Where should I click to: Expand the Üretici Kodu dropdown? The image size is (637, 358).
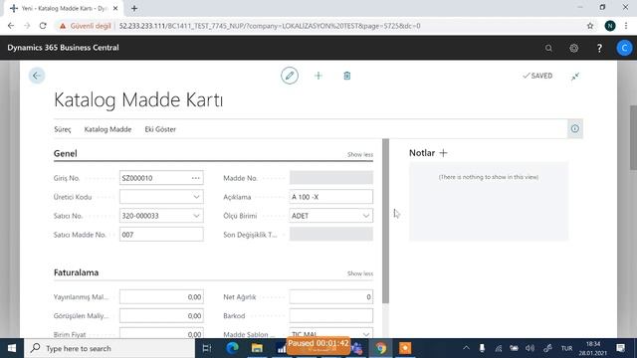196,197
